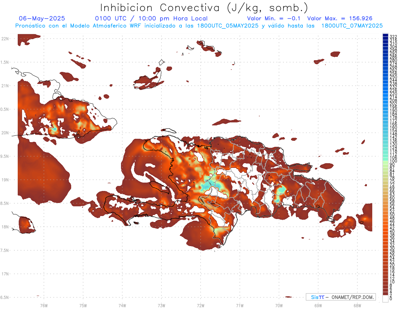
Task: Click the valid-until time '1800UTC_07MAY2025'
Action: coord(352,26)
